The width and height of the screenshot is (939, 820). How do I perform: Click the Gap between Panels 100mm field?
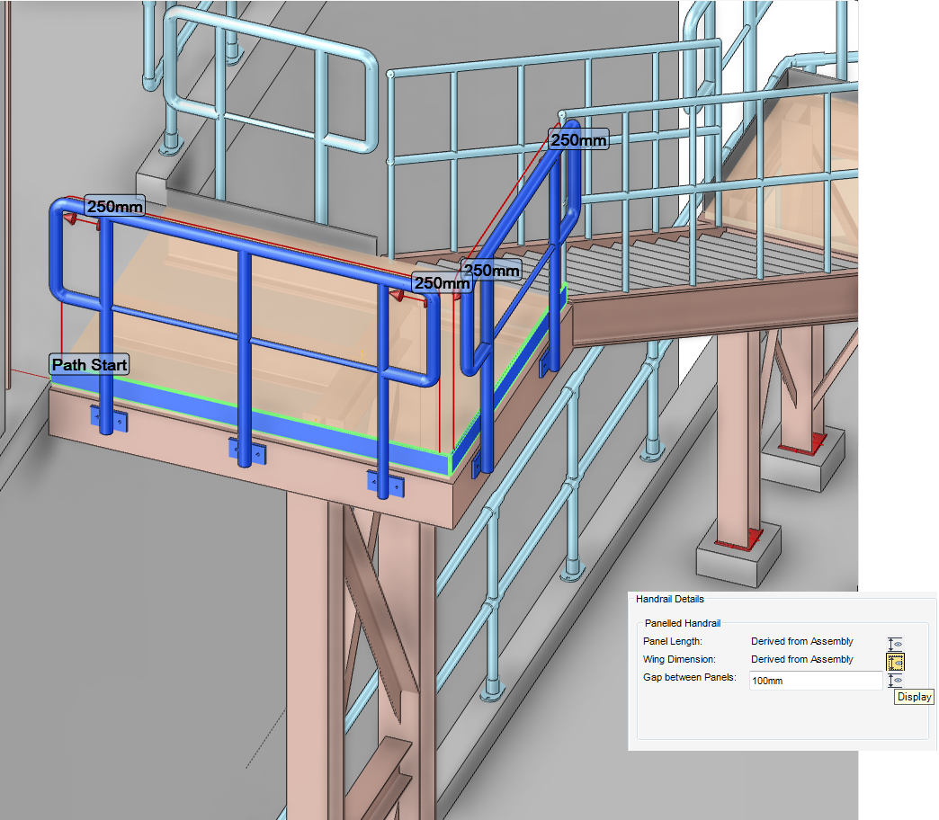pyautogui.click(x=815, y=682)
